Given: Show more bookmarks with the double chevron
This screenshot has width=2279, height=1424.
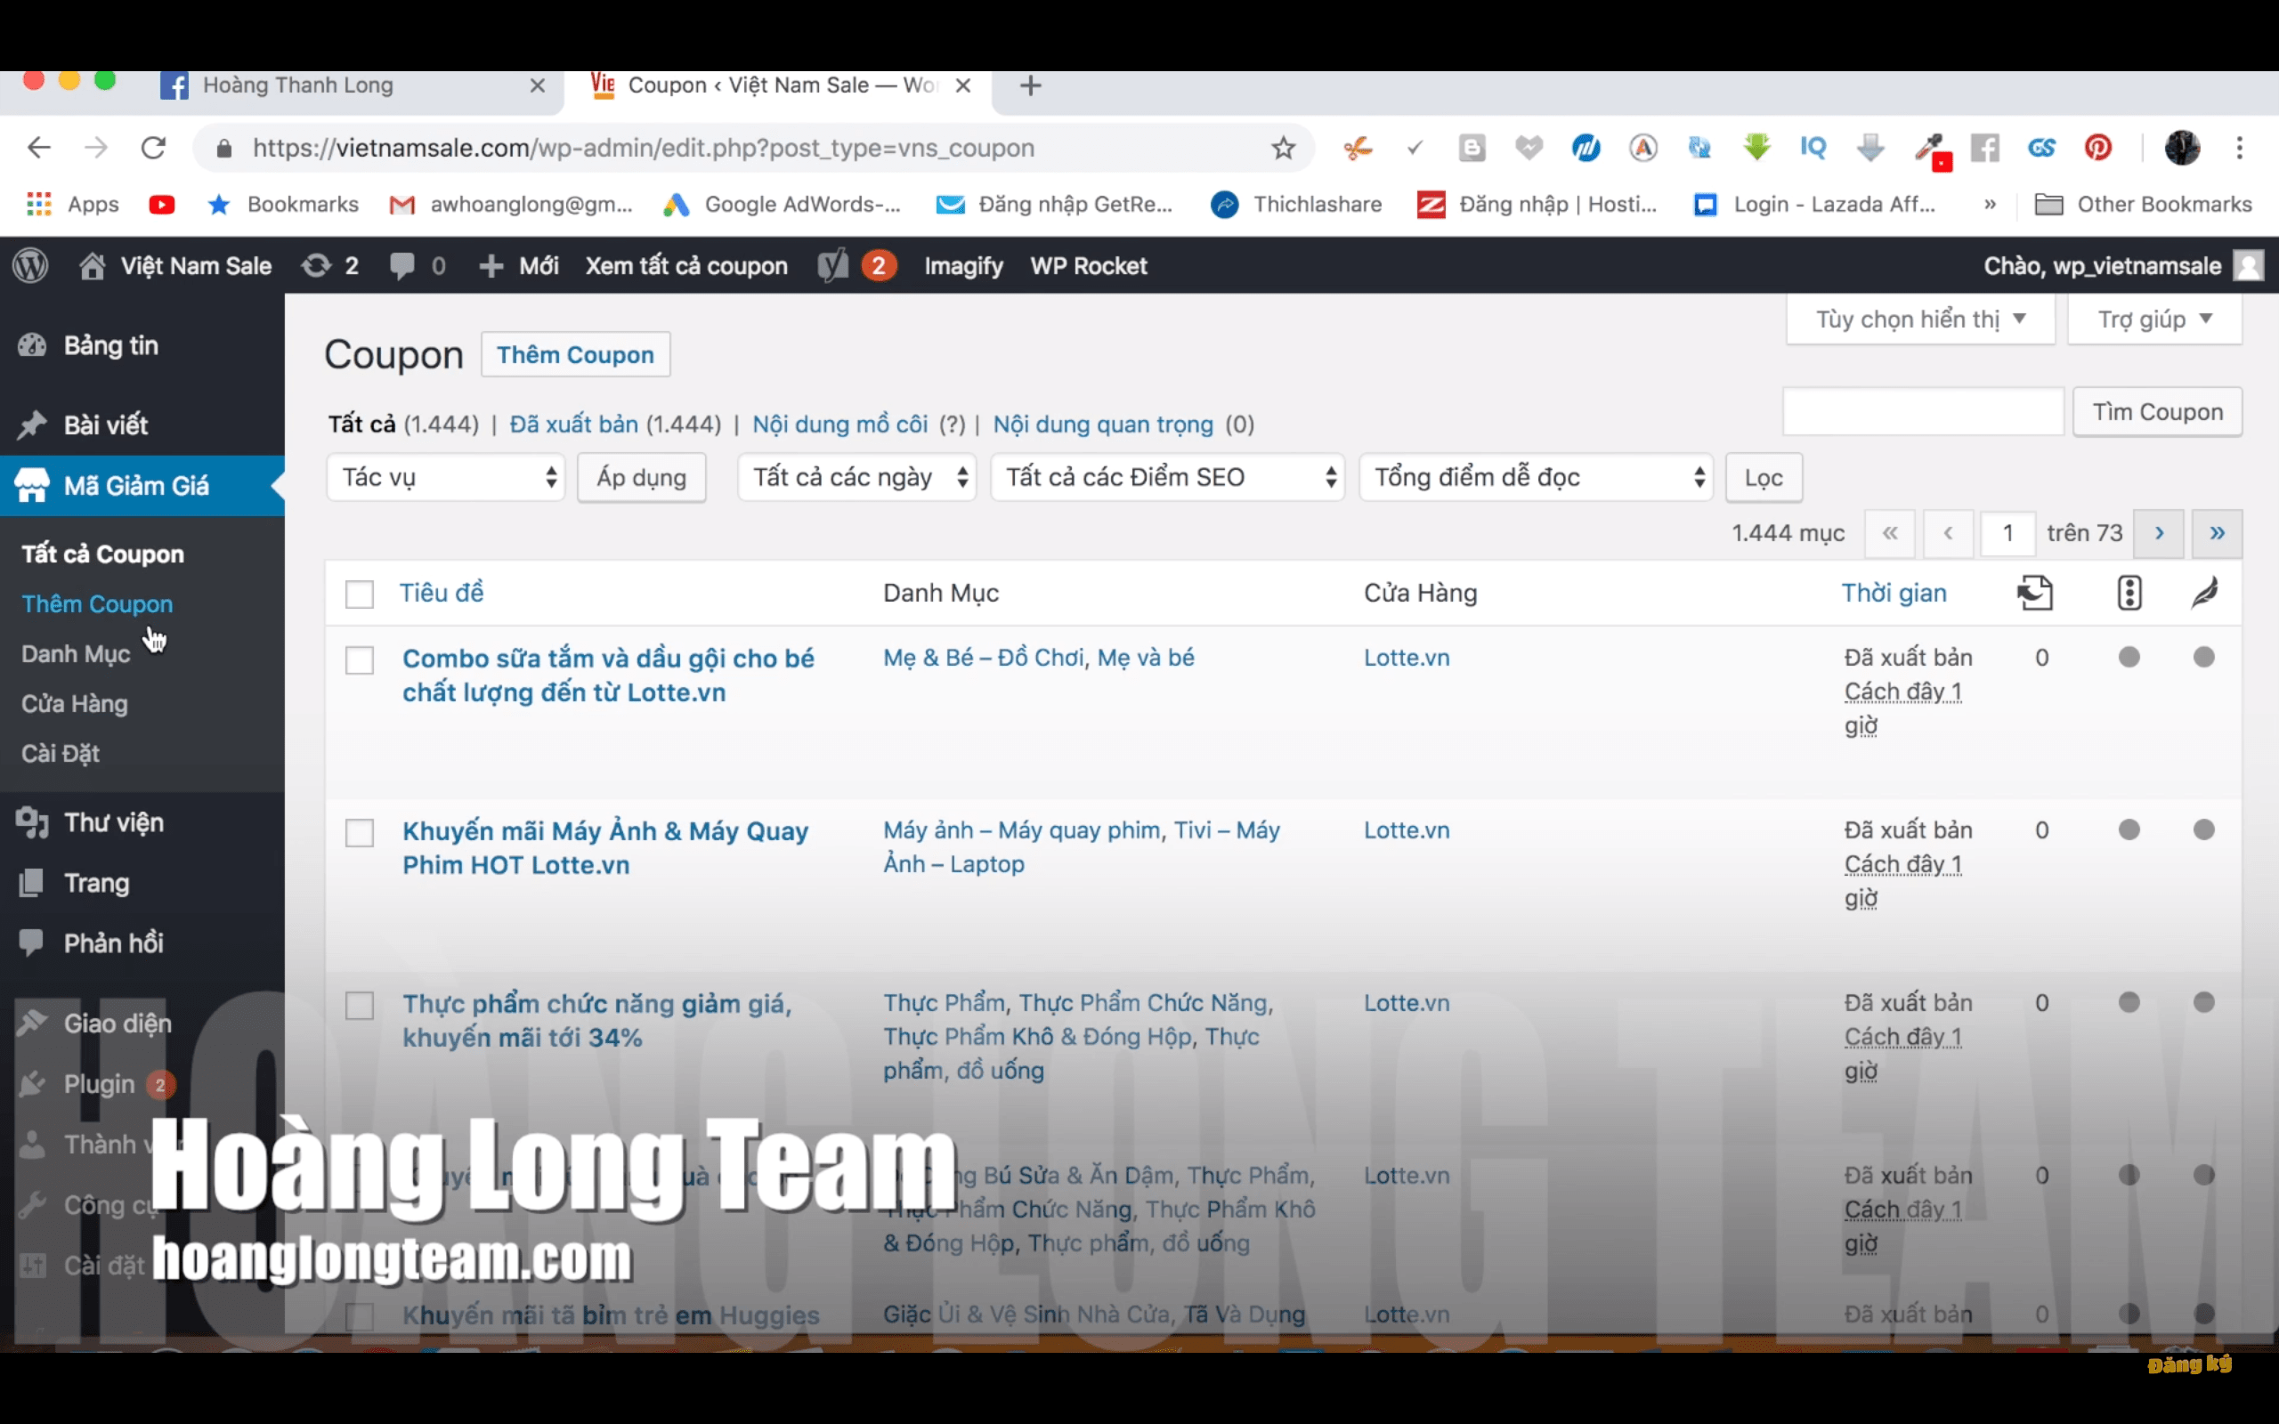Looking at the screenshot, I should tap(1989, 205).
